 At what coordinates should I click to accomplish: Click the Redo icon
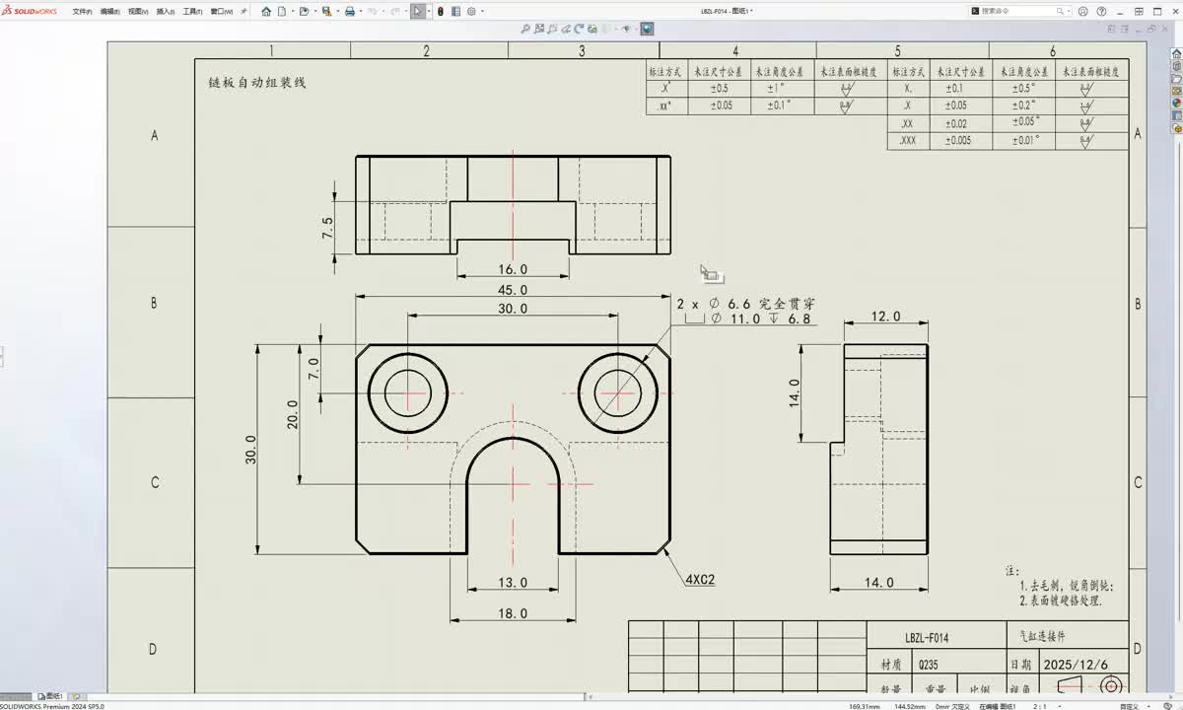click(395, 12)
